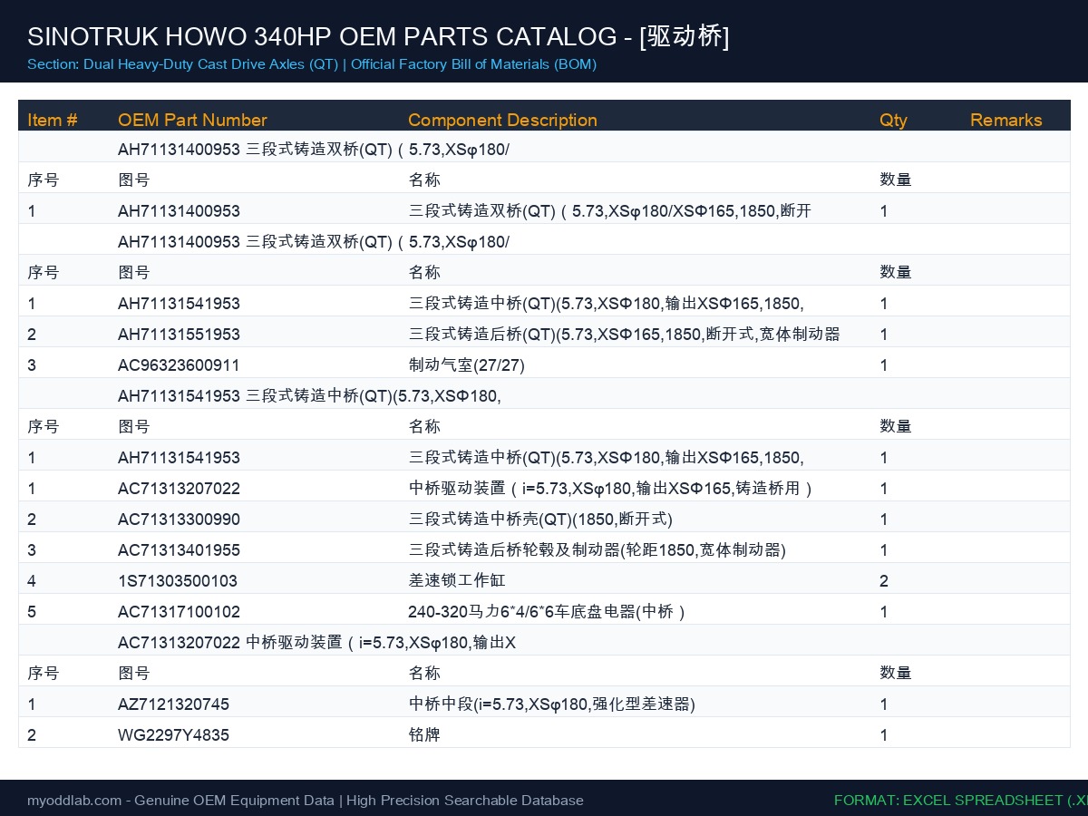The width and height of the screenshot is (1088, 816).
Task: Click part number 1S71303500103
Action: point(178,581)
